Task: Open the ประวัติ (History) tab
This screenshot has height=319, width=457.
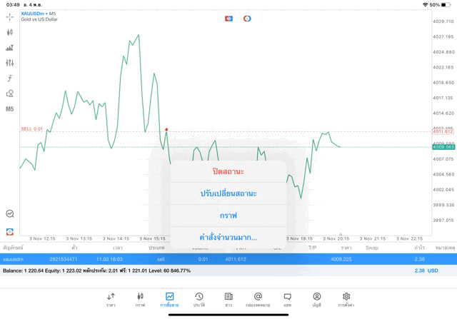Action: (x=199, y=300)
